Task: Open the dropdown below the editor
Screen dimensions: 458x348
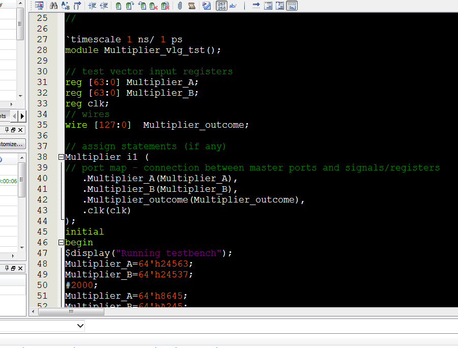Action: pos(80,326)
